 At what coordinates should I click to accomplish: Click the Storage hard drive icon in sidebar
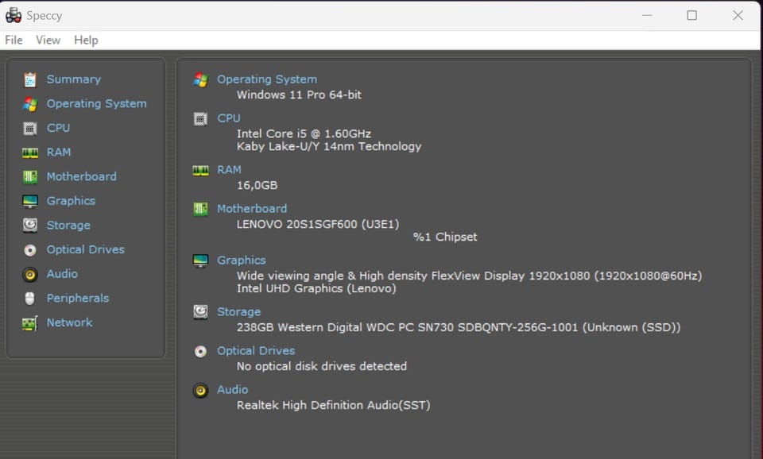[x=29, y=225]
